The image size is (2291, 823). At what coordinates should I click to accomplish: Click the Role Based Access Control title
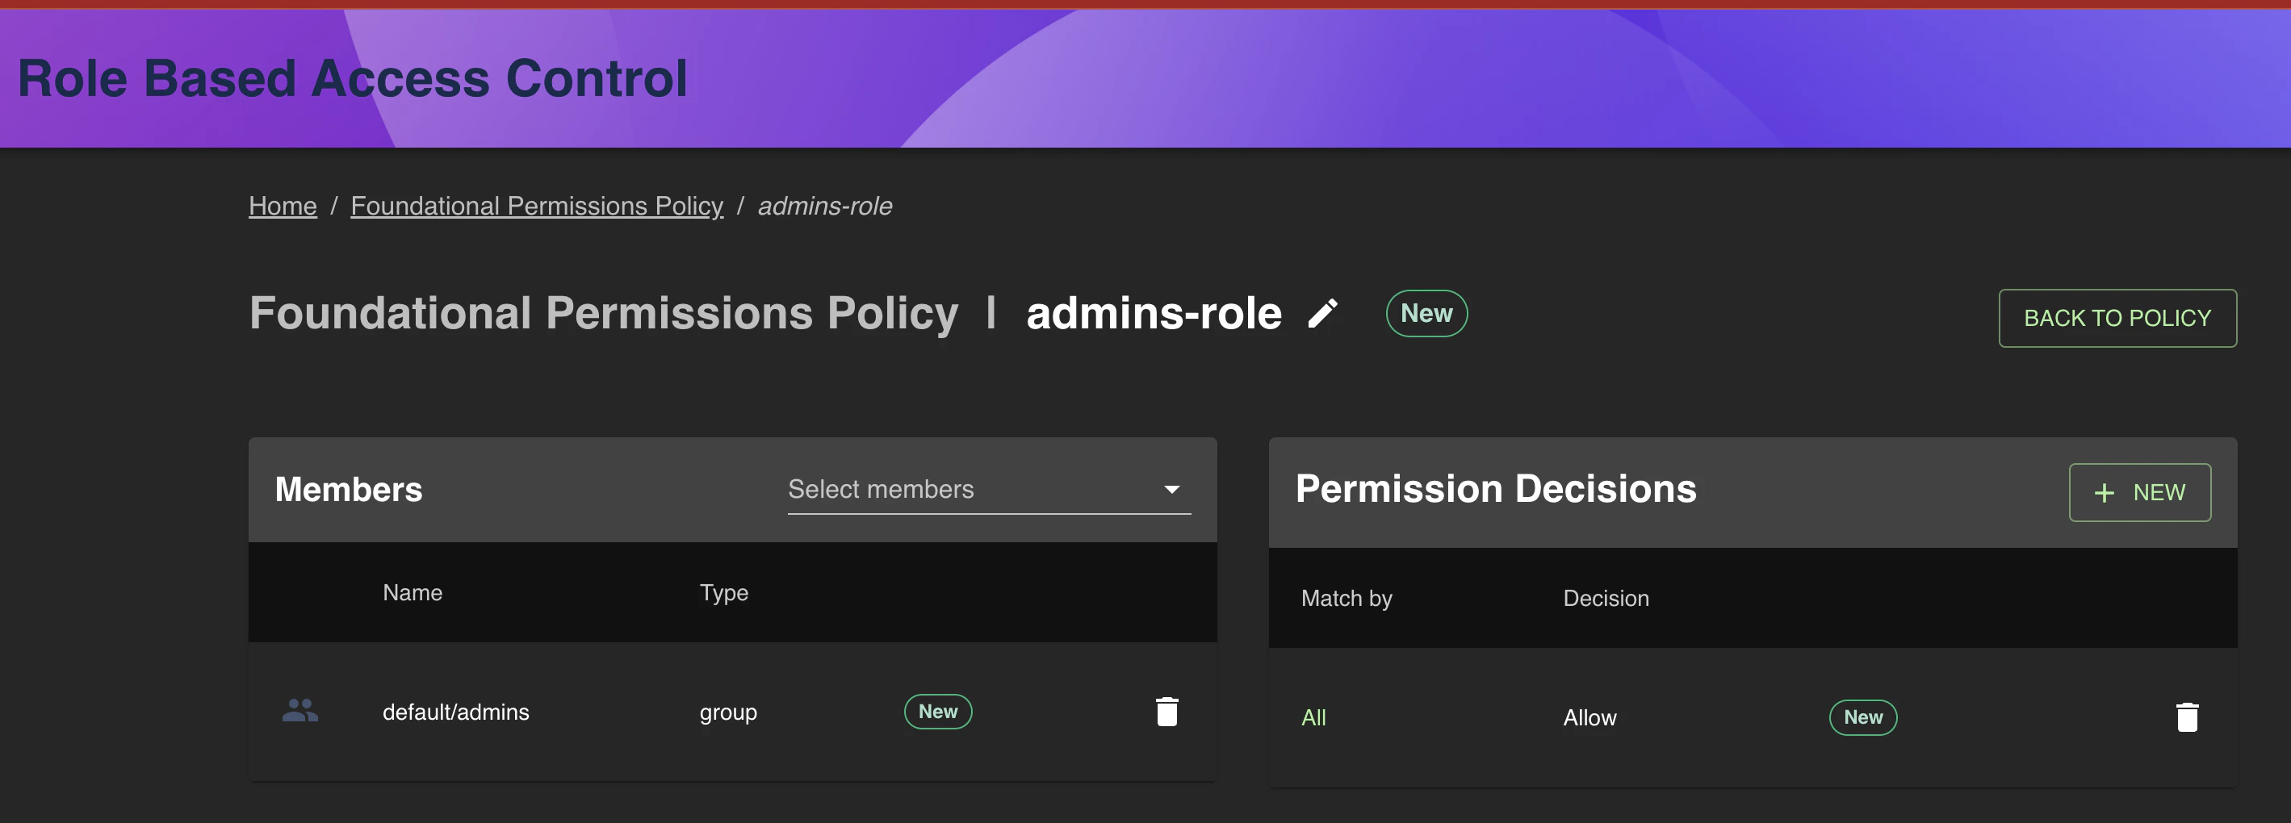point(352,78)
